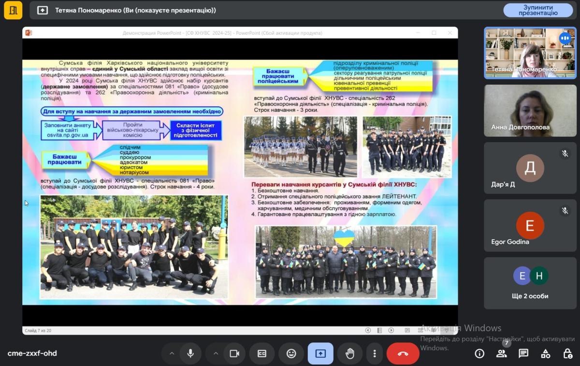Open the activities icon
This screenshot has height=366, width=580.
pyautogui.click(x=546, y=353)
